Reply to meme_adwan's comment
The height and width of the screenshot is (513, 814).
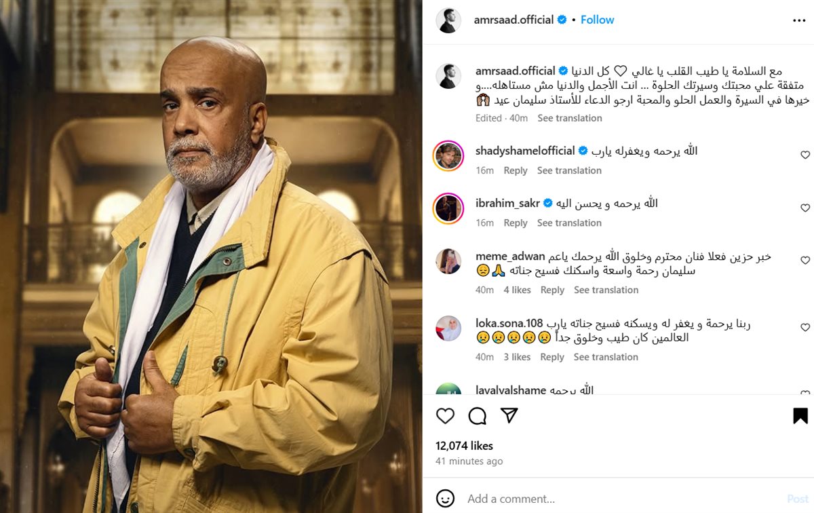point(552,290)
